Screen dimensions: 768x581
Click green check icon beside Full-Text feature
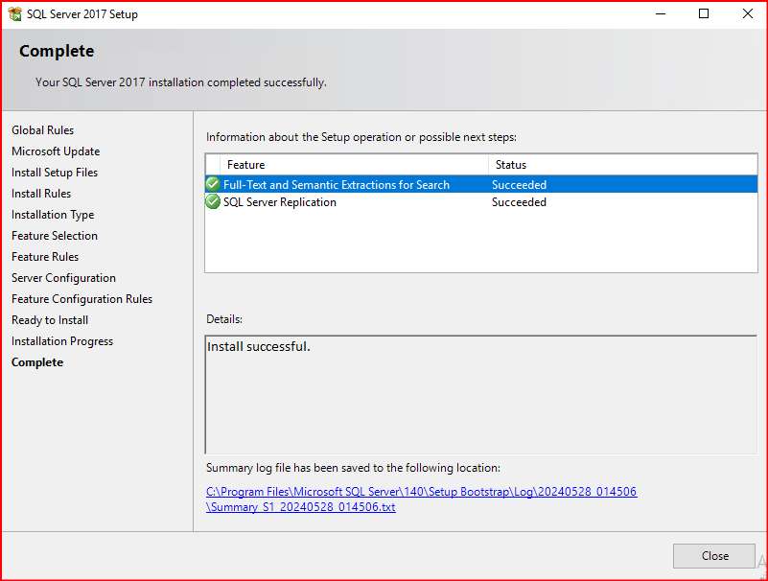pos(213,185)
